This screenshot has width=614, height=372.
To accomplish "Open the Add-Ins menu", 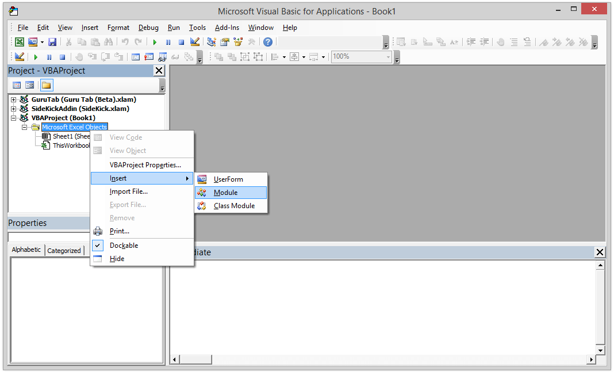I will click(227, 28).
